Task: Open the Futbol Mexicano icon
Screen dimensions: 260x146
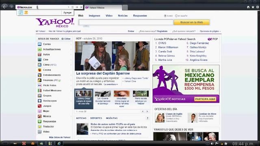Action: pos(39,90)
